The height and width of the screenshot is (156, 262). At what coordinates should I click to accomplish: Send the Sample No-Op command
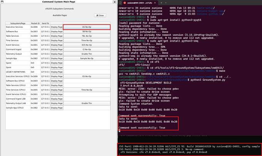point(86,58)
